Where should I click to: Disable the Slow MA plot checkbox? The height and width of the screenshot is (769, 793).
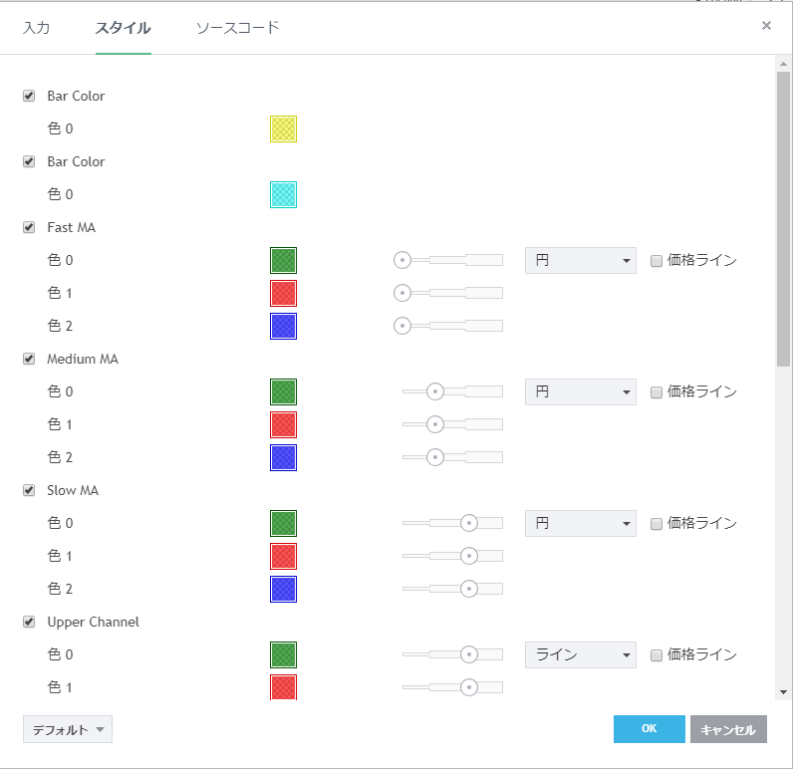point(29,490)
